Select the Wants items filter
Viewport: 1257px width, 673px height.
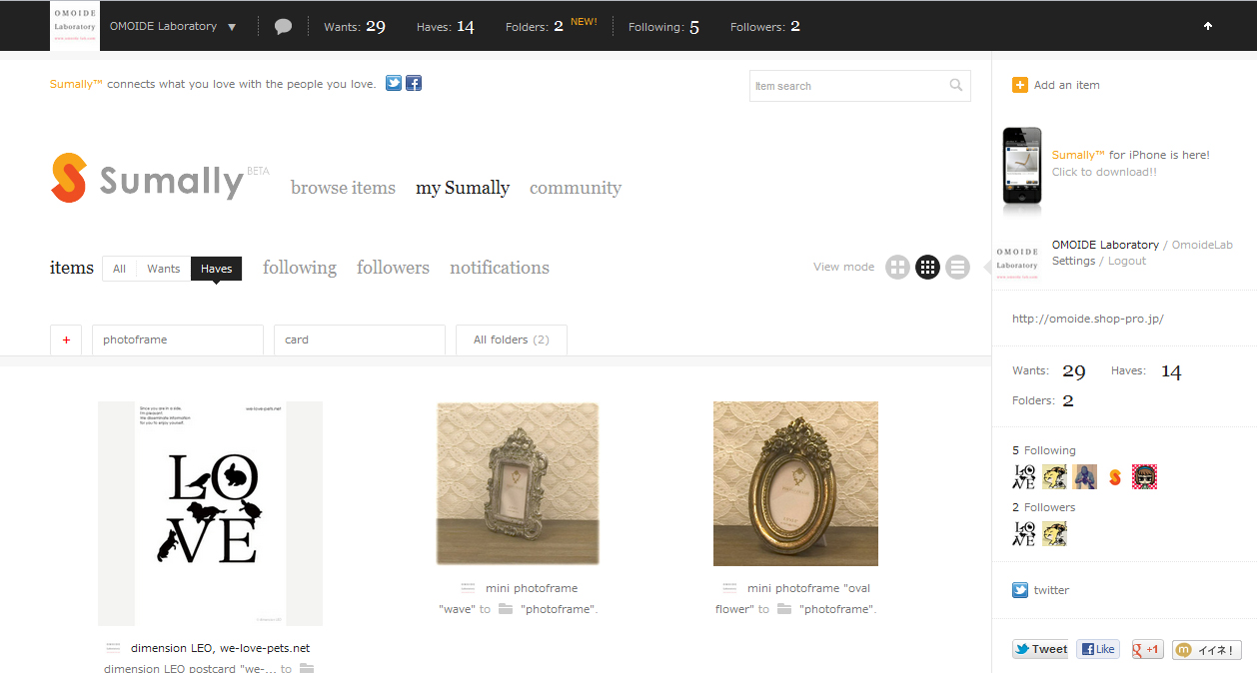click(164, 269)
